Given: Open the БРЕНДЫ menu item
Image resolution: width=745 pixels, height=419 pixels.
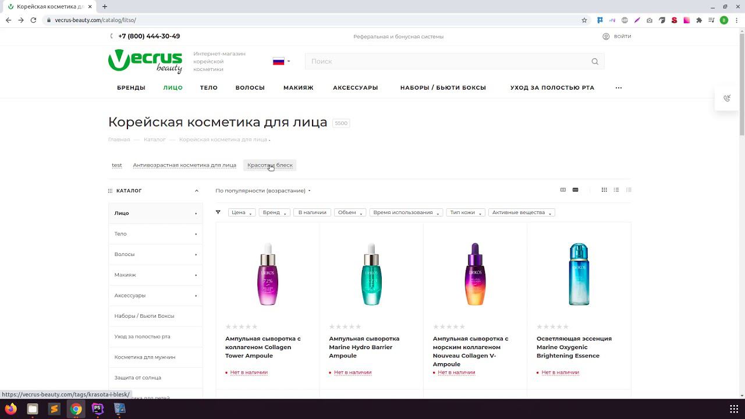Looking at the screenshot, I should (x=131, y=88).
